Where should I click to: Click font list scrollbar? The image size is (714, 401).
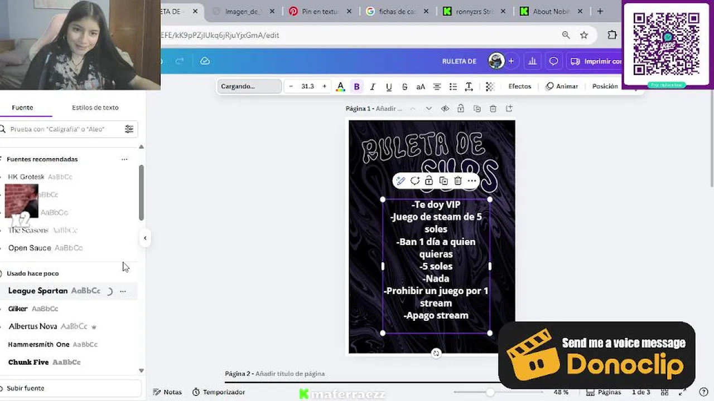(141, 192)
